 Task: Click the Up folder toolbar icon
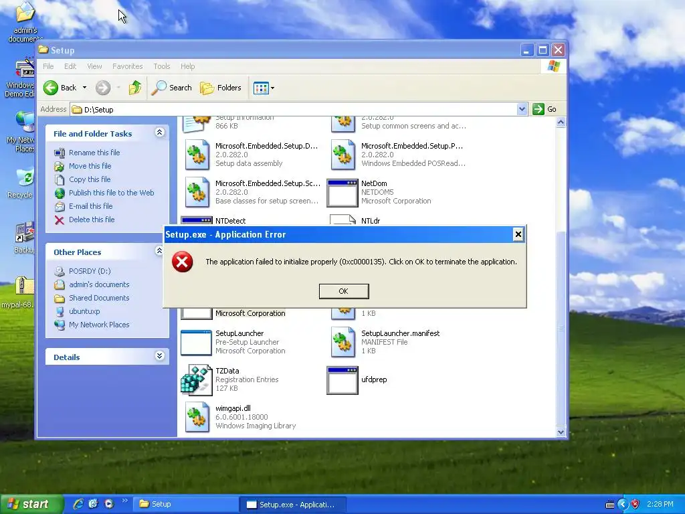[x=135, y=88]
